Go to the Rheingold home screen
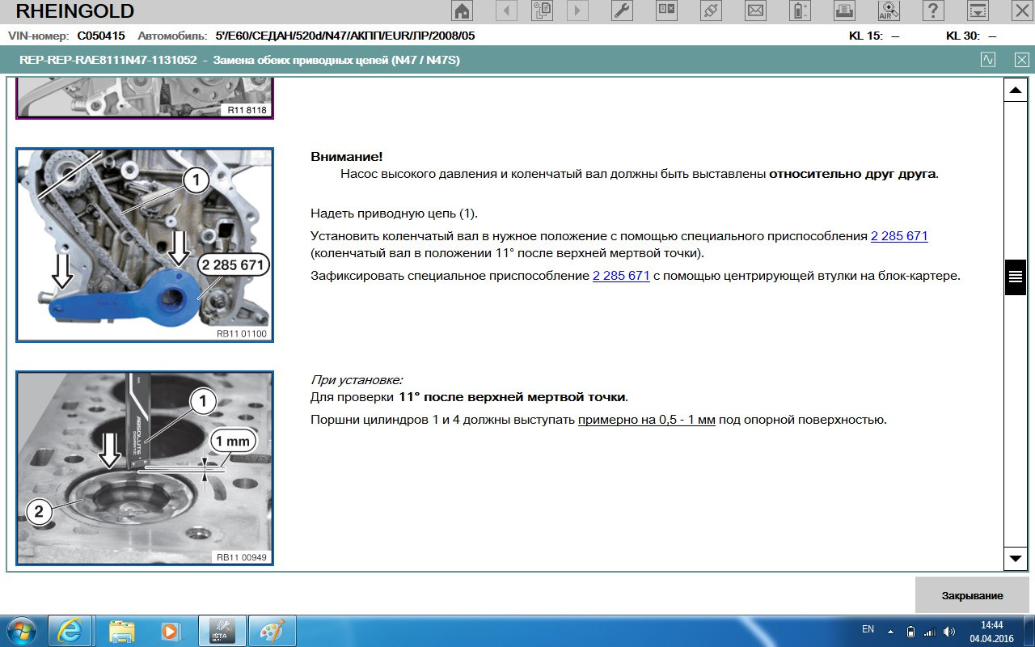The image size is (1035, 647). [x=462, y=11]
